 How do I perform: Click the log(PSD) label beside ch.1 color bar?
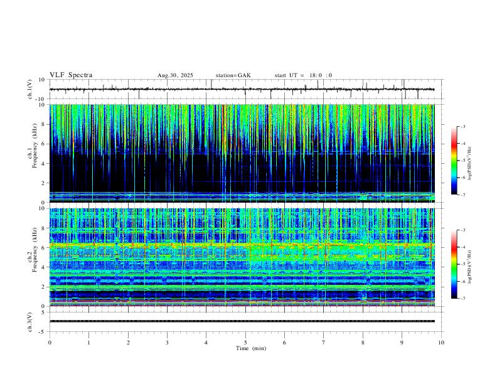(x=470, y=164)
